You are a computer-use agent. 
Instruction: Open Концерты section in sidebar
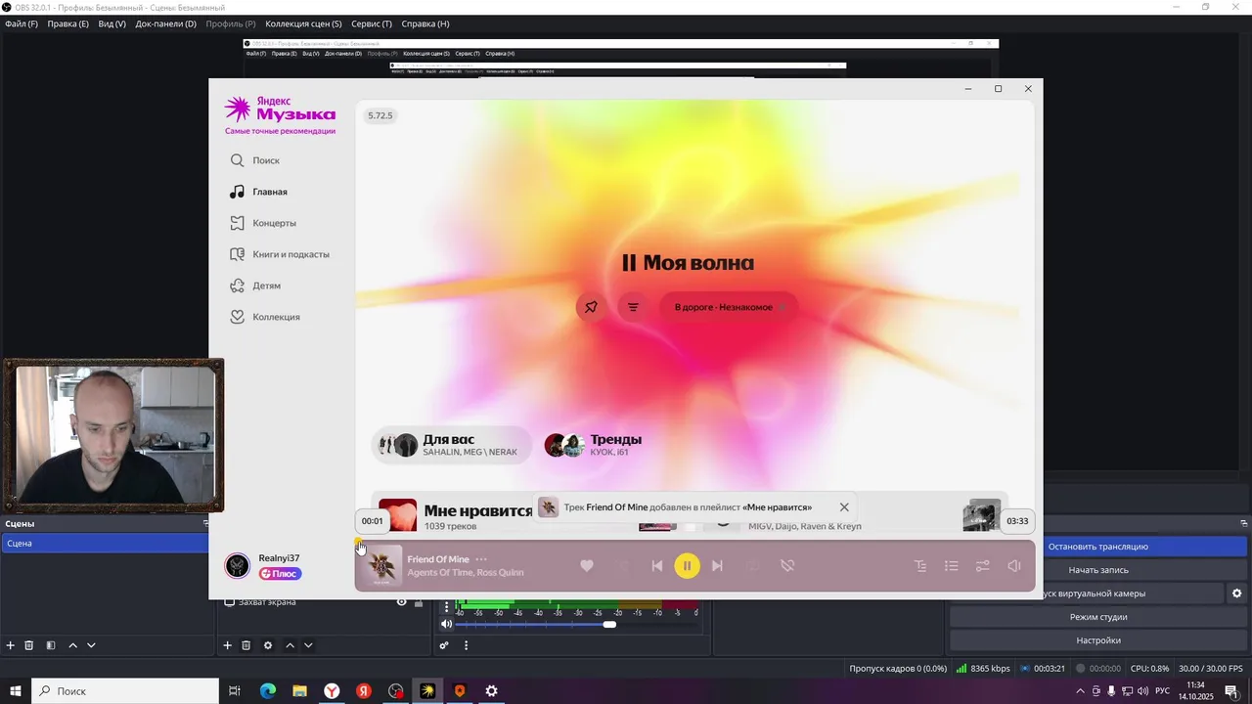[262, 223]
